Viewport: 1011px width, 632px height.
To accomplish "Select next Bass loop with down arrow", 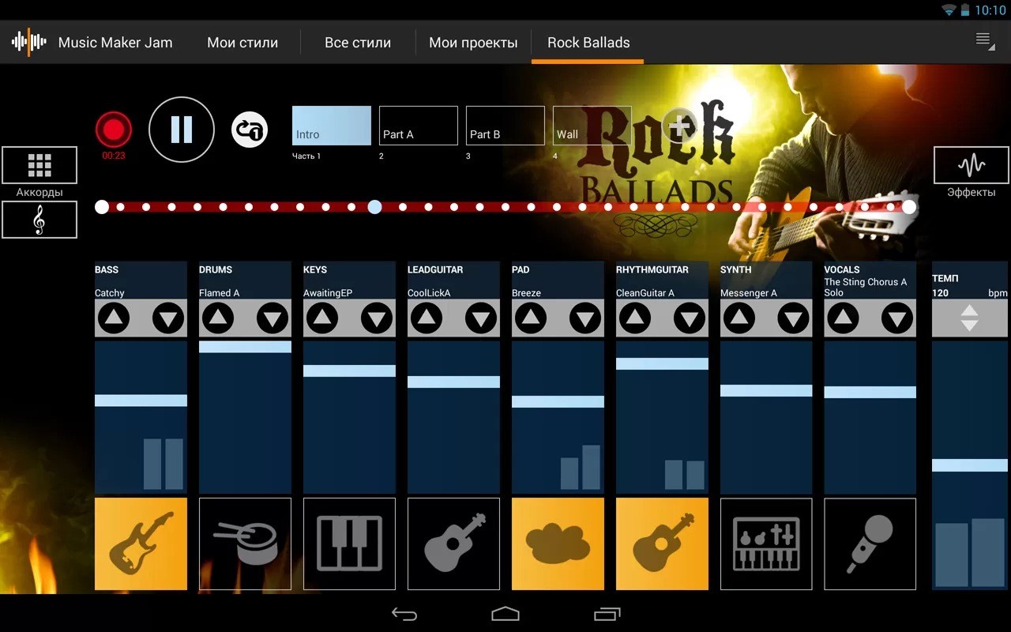I will pyautogui.click(x=168, y=318).
